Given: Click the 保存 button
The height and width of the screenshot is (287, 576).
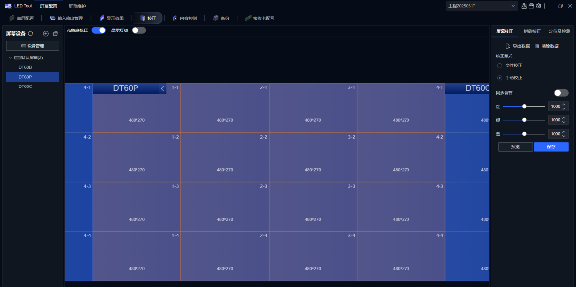Looking at the screenshot, I should pos(551,147).
